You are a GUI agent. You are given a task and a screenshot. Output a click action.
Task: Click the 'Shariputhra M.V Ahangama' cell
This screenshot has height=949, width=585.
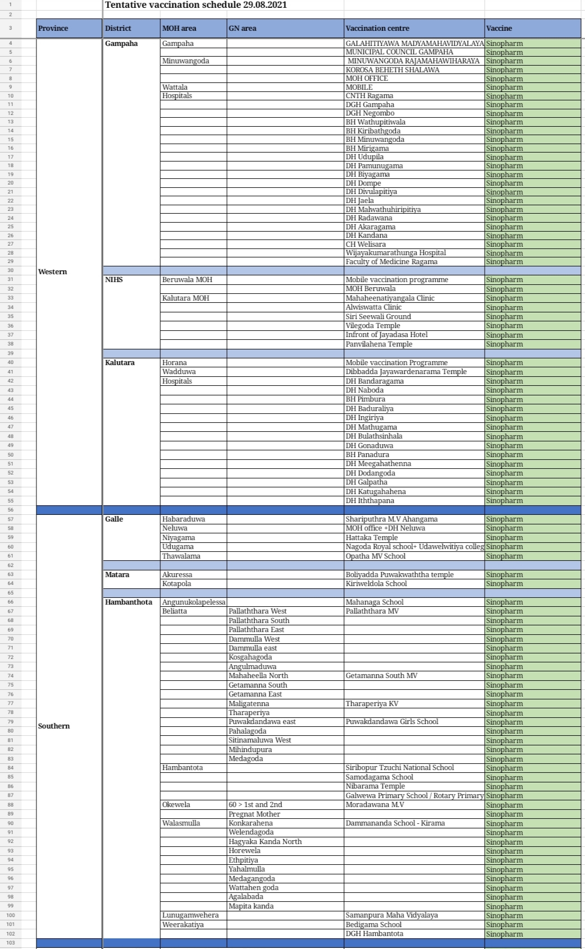coord(415,519)
